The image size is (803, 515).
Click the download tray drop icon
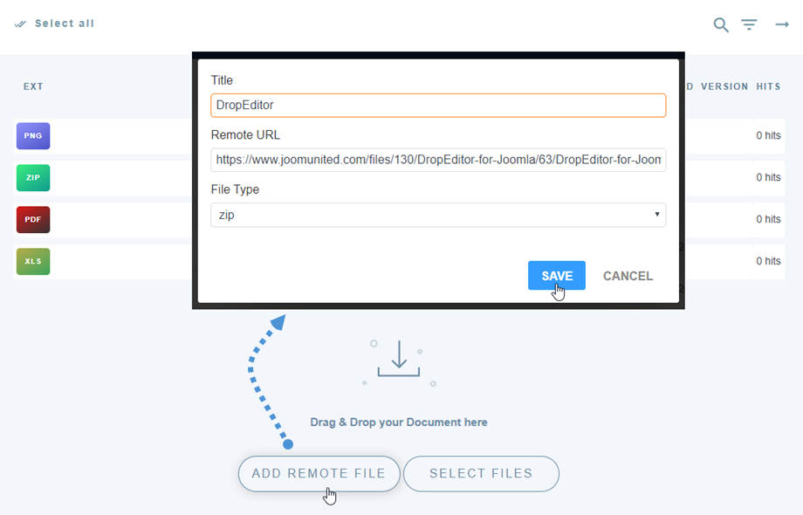399,360
